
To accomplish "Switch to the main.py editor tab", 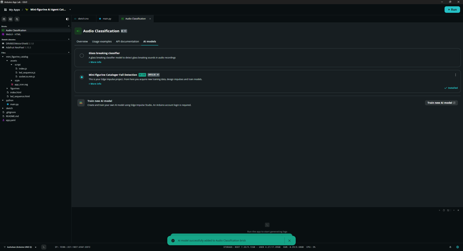I will 107,19.
